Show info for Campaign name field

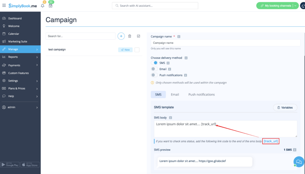(x=179, y=37)
